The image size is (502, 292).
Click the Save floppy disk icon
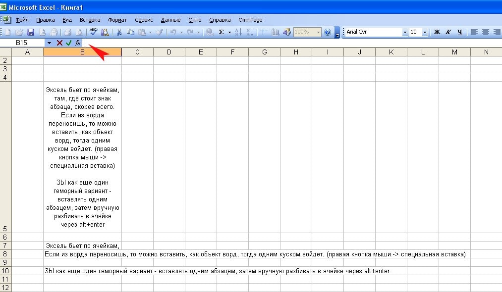tap(31, 32)
